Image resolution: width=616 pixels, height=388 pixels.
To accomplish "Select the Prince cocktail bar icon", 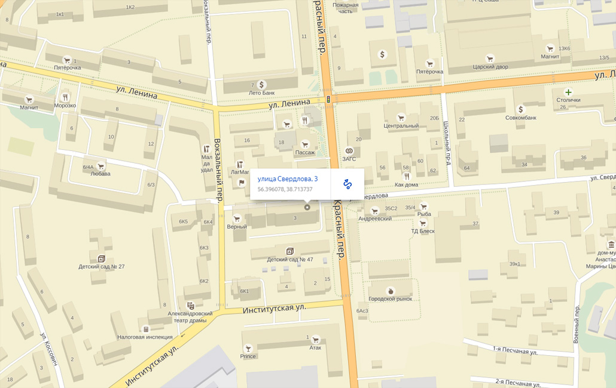I will pos(248,349).
